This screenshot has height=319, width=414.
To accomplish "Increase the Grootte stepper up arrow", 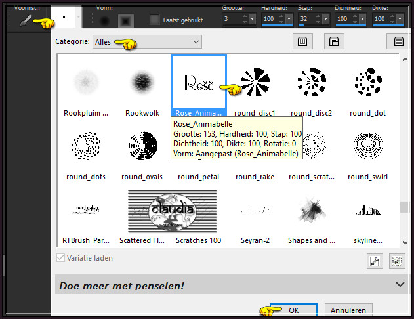I will (245, 16).
